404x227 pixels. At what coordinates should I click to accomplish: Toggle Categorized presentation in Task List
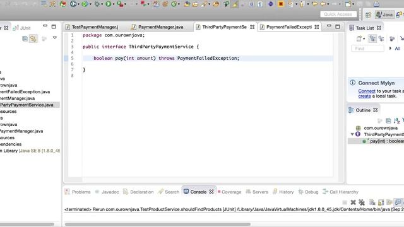click(372, 38)
